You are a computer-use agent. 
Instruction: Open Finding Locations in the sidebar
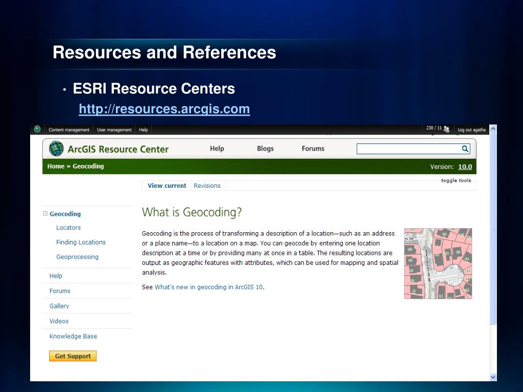81,242
